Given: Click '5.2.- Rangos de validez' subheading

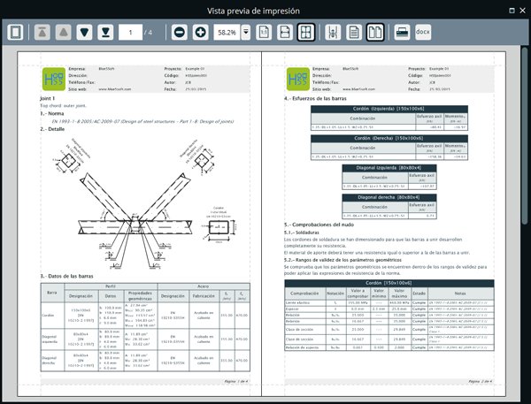Looking at the screenshot, I should click(342, 260).
